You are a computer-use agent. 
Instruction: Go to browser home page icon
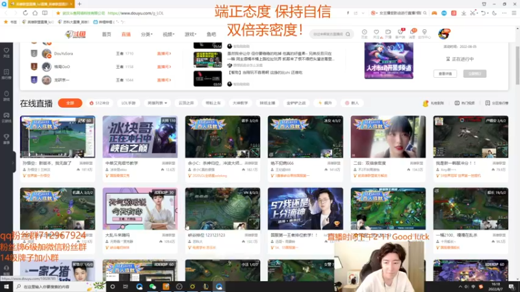35,13
